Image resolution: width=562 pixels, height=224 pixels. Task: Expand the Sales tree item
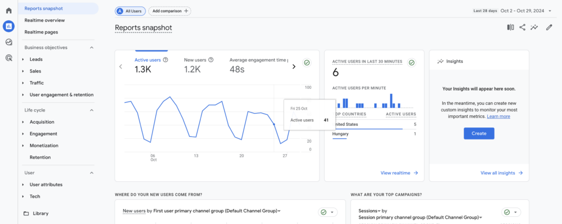(23, 71)
